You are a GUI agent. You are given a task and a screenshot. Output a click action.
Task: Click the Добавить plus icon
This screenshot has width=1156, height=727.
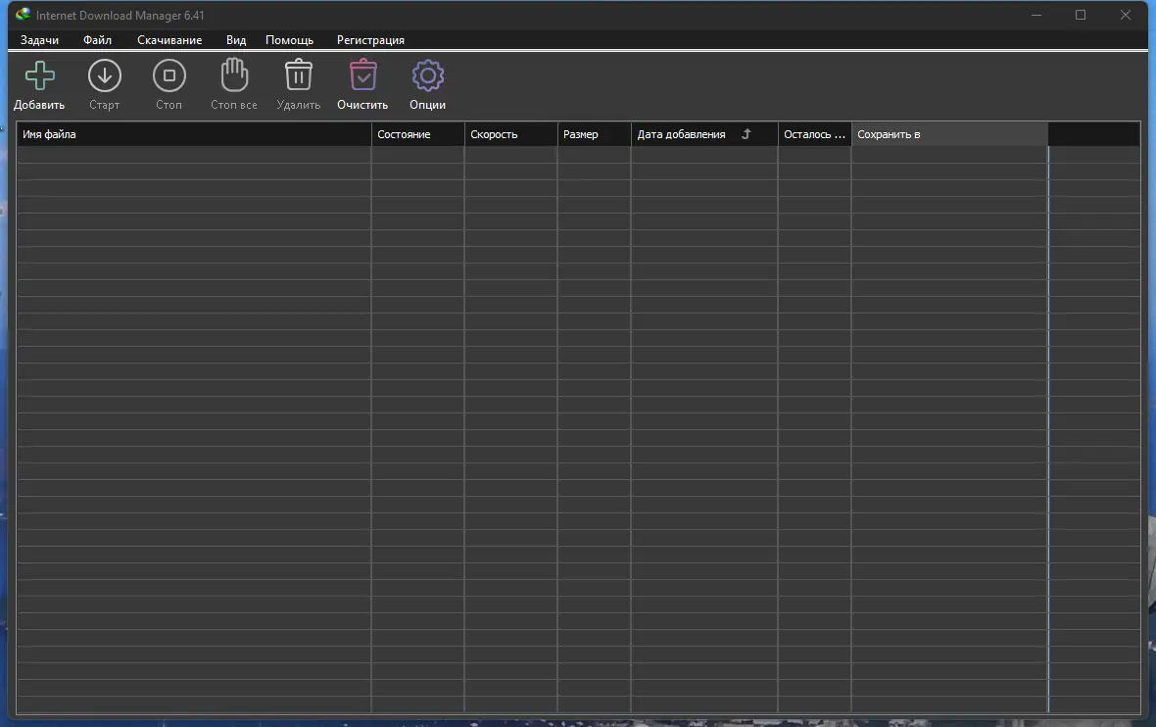[40, 75]
